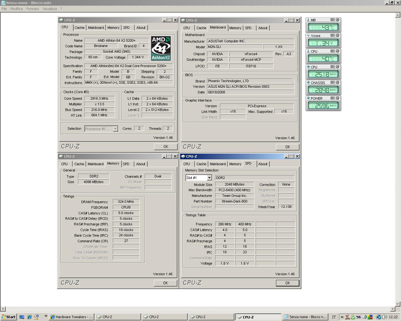Click Notepad horizontal scrollbar left arrow
Image resolution: width=401 pixels, height=321 pixels.
point(3,309)
